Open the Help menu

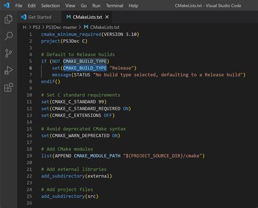(133, 5)
